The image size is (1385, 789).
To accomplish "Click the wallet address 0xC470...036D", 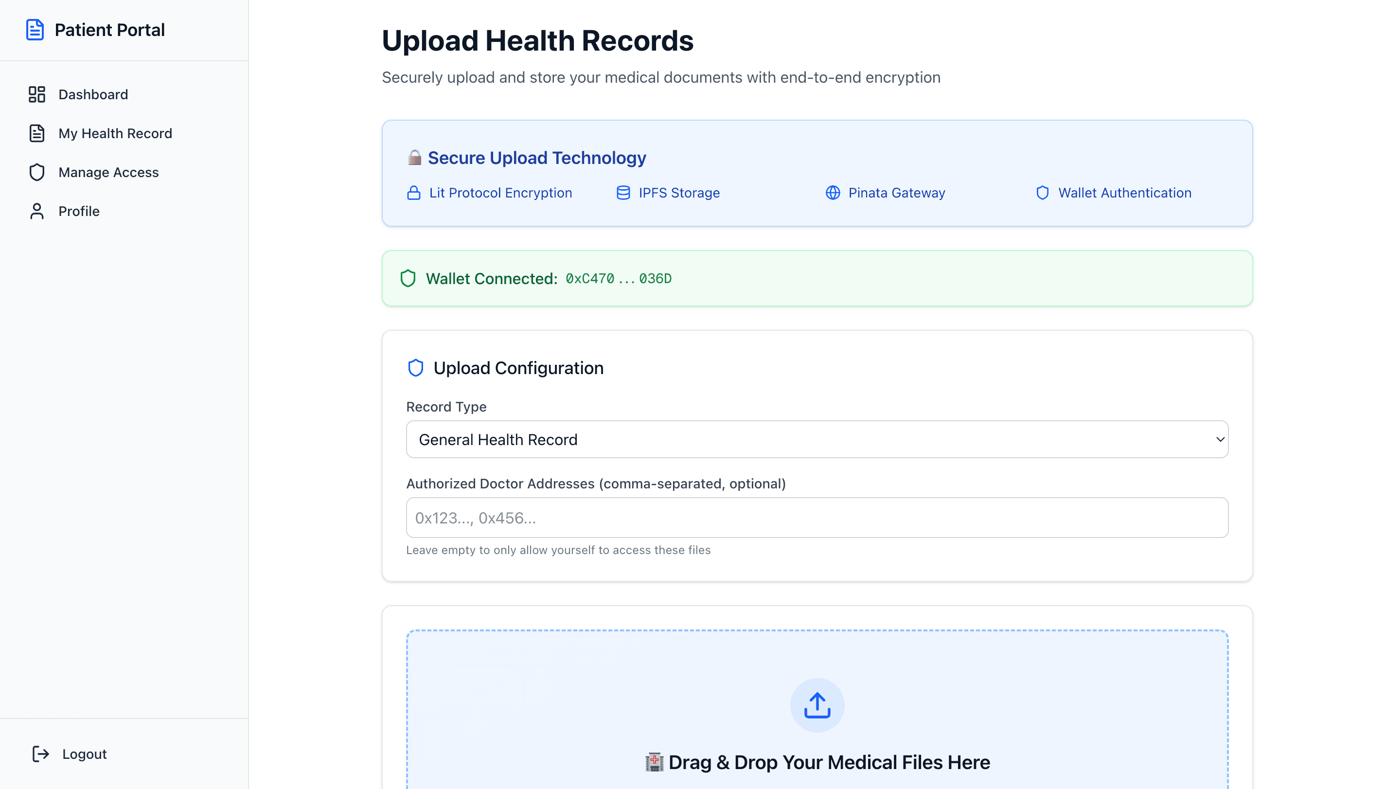I will pyautogui.click(x=619, y=279).
